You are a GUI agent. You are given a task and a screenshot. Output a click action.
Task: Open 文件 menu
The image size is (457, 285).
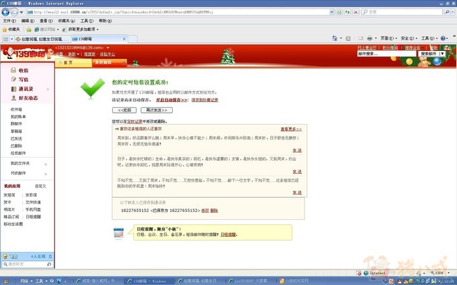click(9, 21)
